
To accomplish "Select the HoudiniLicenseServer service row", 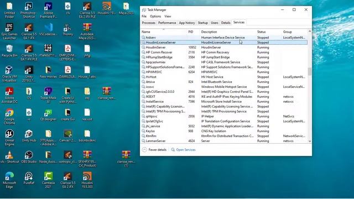I will tap(223, 43).
